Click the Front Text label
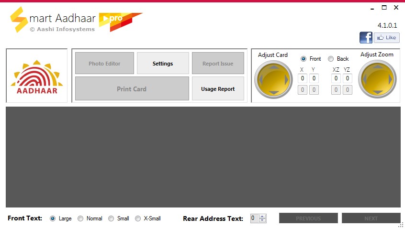The image size is (405, 229). (25, 218)
